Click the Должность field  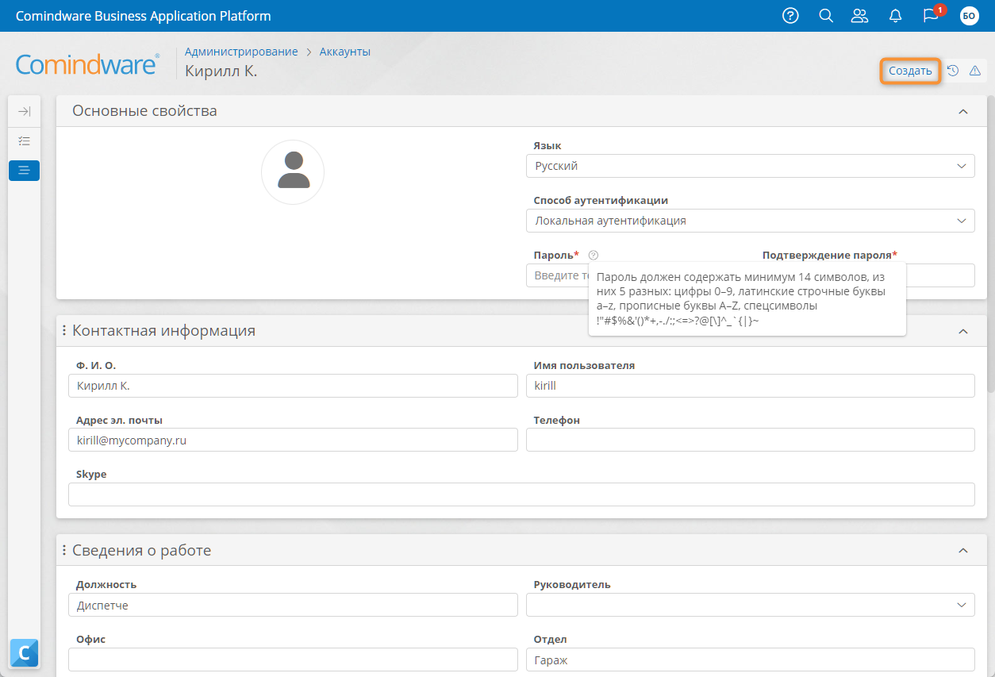(x=293, y=605)
